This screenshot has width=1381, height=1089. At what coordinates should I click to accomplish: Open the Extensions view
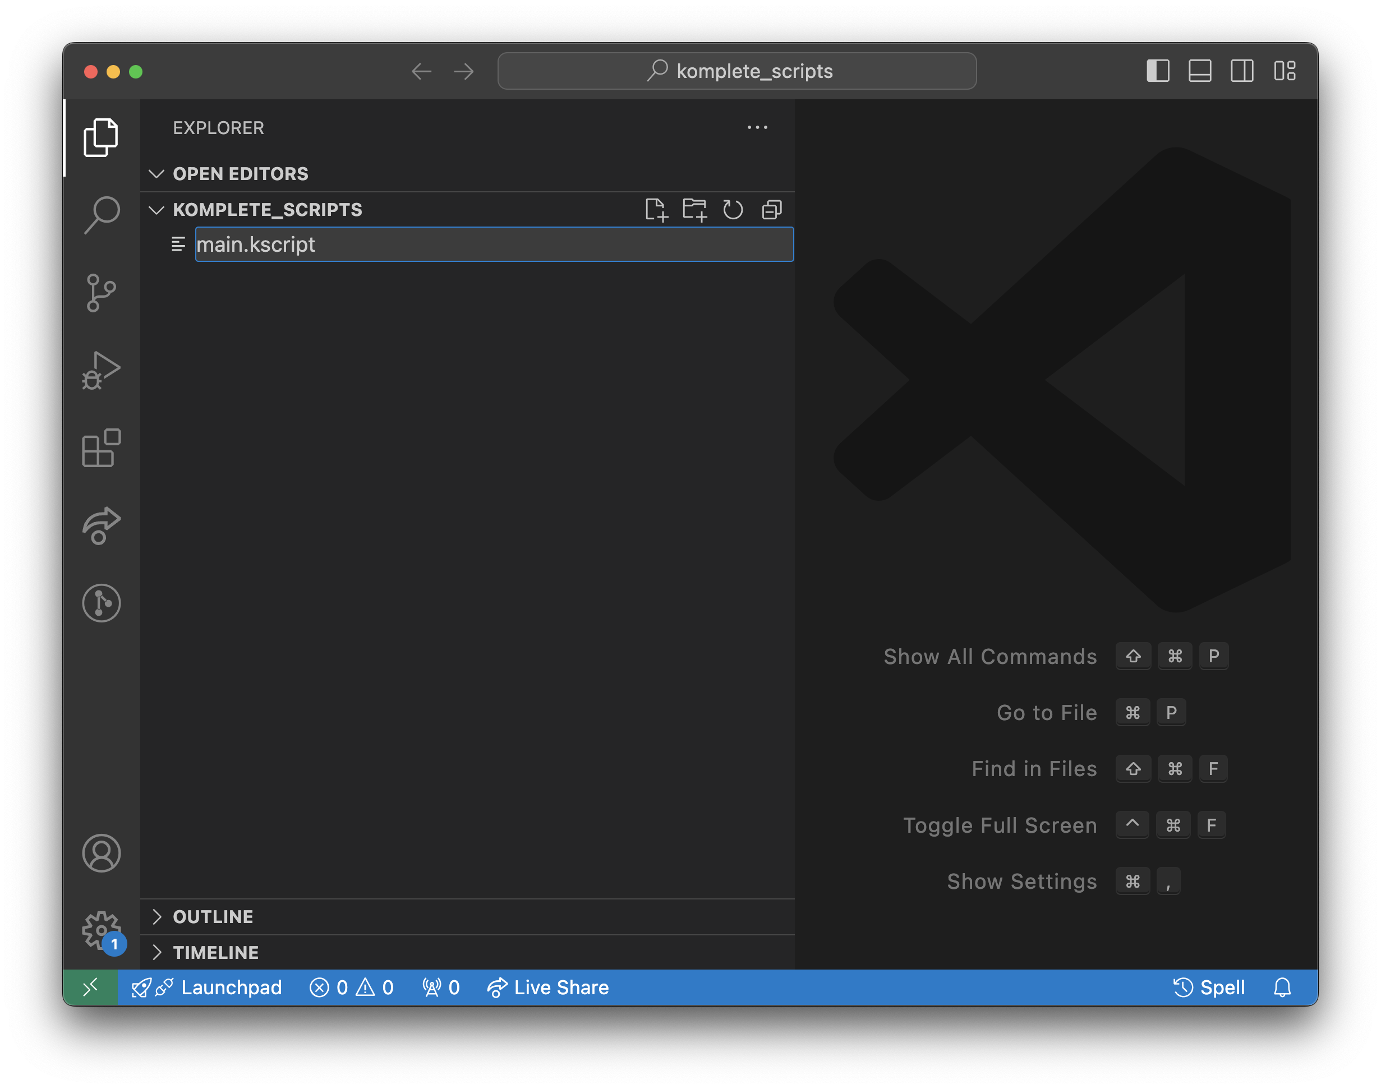coord(101,448)
